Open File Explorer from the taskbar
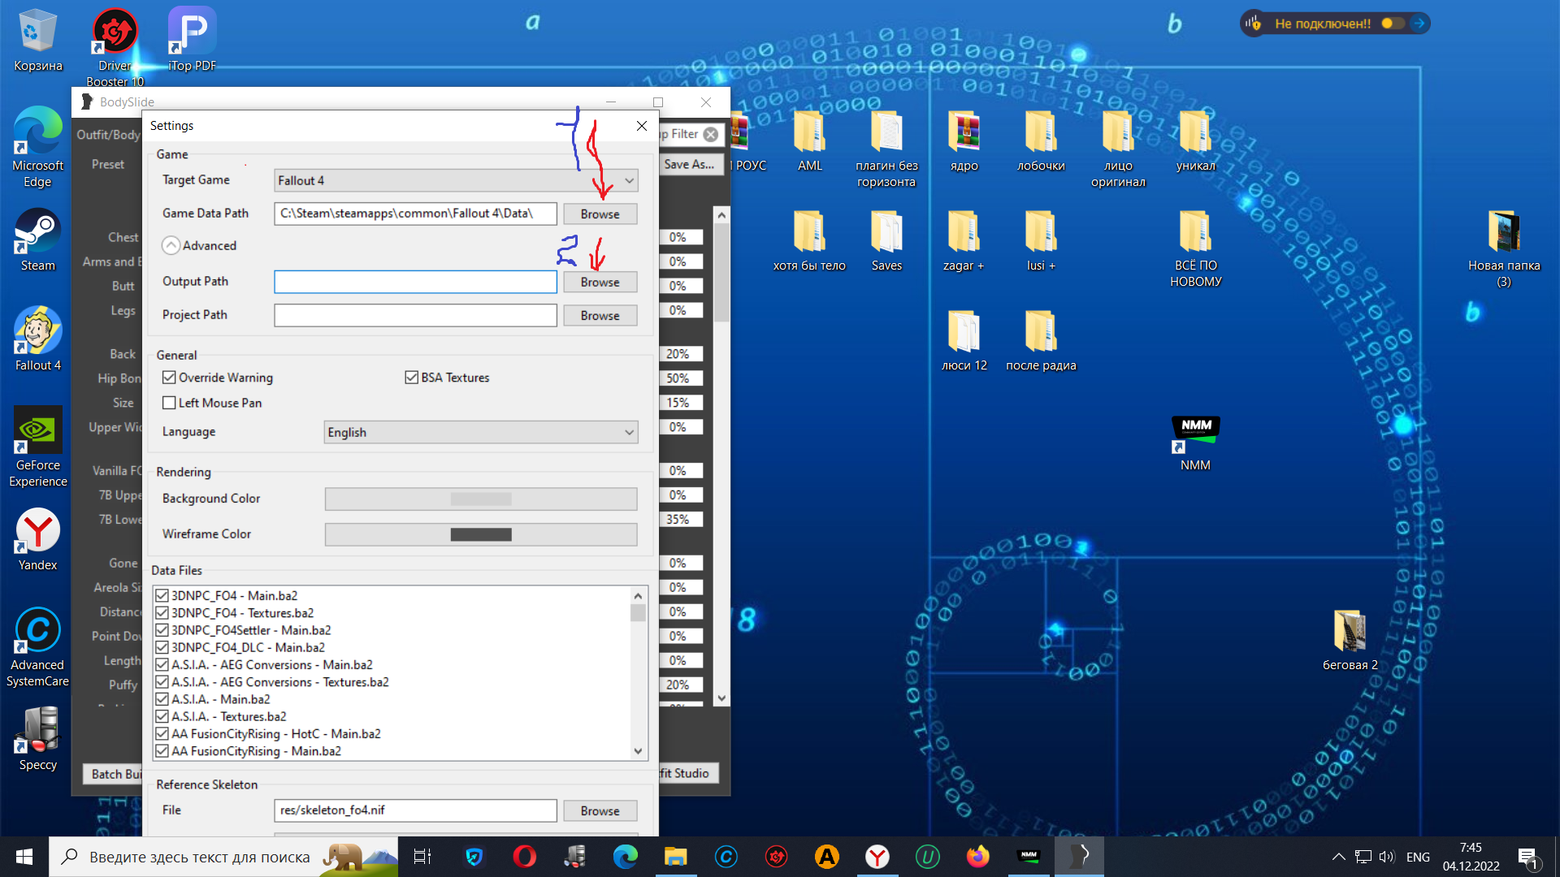Viewport: 1560px width, 877px height. pos(675,857)
